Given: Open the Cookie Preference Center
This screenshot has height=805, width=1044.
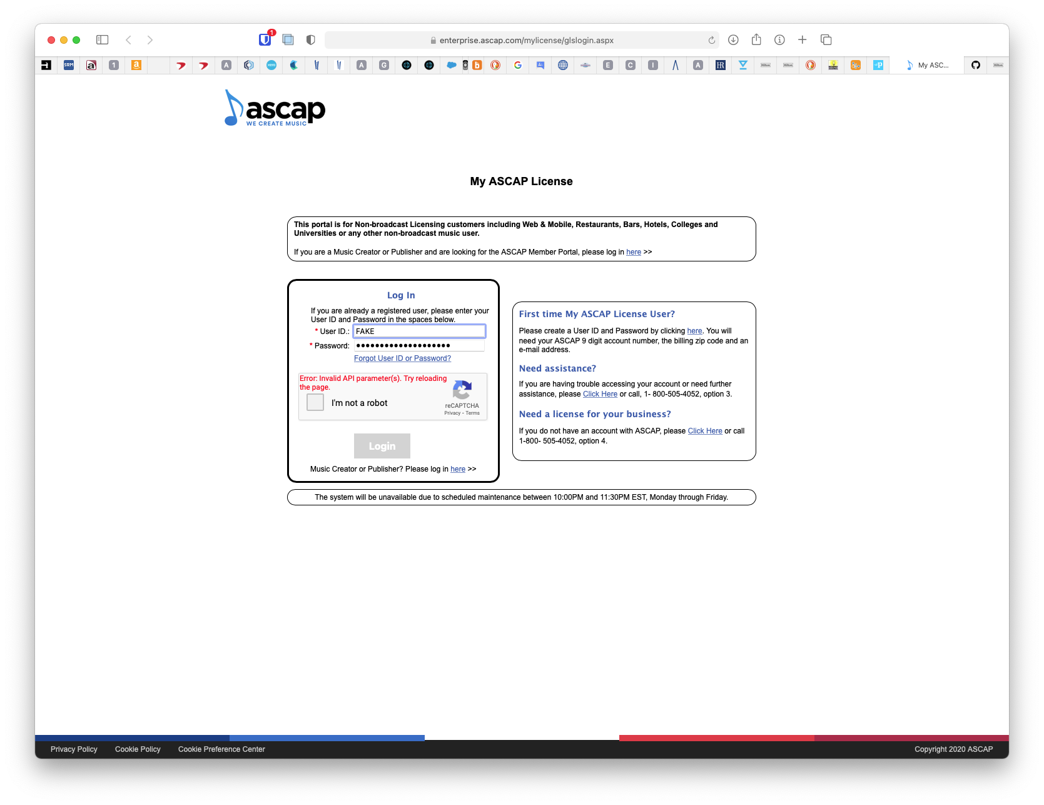Looking at the screenshot, I should (x=221, y=749).
